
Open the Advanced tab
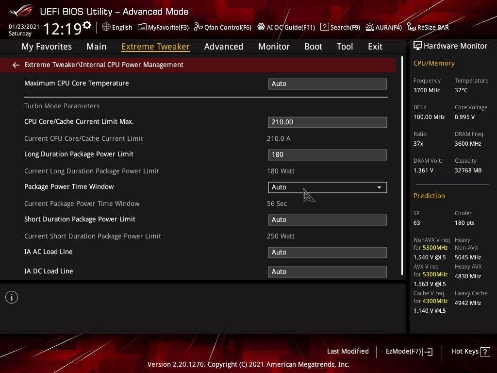click(224, 47)
